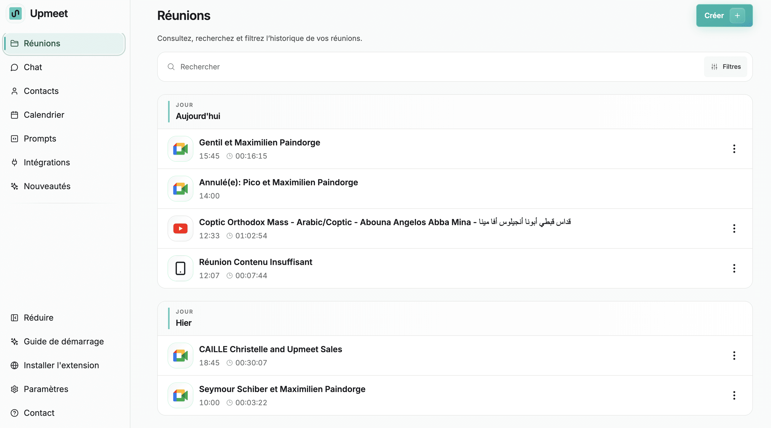The width and height of the screenshot is (771, 428).
Task: Open Paramètres settings
Action: pos(46,389)
